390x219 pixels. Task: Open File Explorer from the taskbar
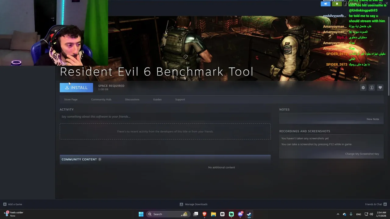coord(213,214)
